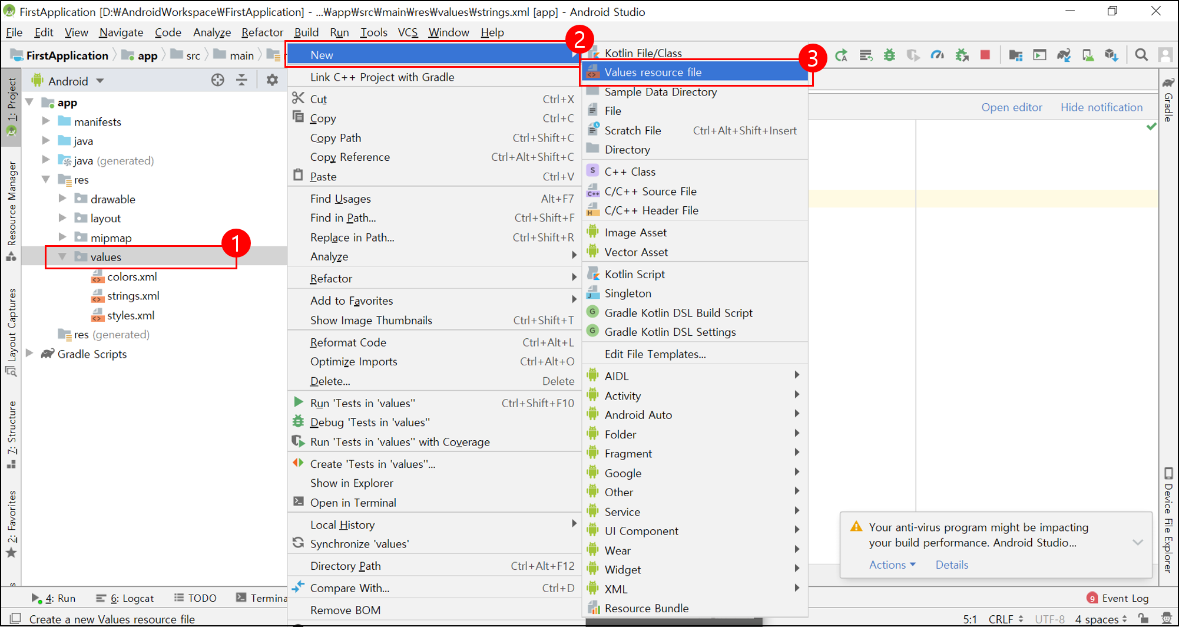This screenshot has height=627, width=1179.
Task: Open the TODO tool window tab
Action: 196,598
